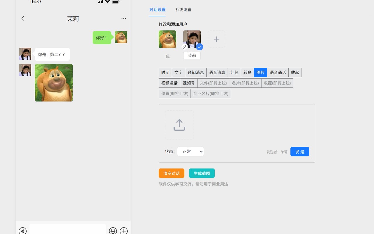Tap the voice input icon
This screenshot has width=374, height=234.
pos(22,231)
